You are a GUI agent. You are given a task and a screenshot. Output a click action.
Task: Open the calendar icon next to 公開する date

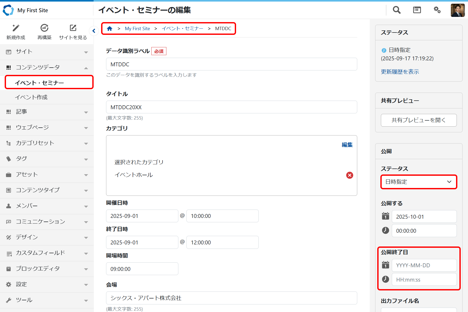point(385,216)
